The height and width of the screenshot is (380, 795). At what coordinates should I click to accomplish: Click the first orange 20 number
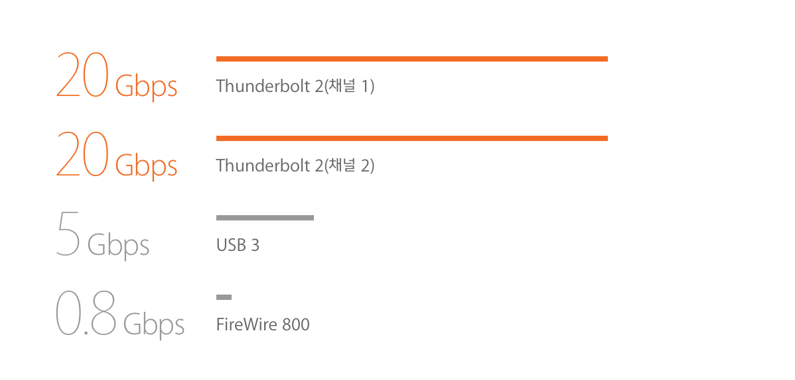[x=82, y=74]
